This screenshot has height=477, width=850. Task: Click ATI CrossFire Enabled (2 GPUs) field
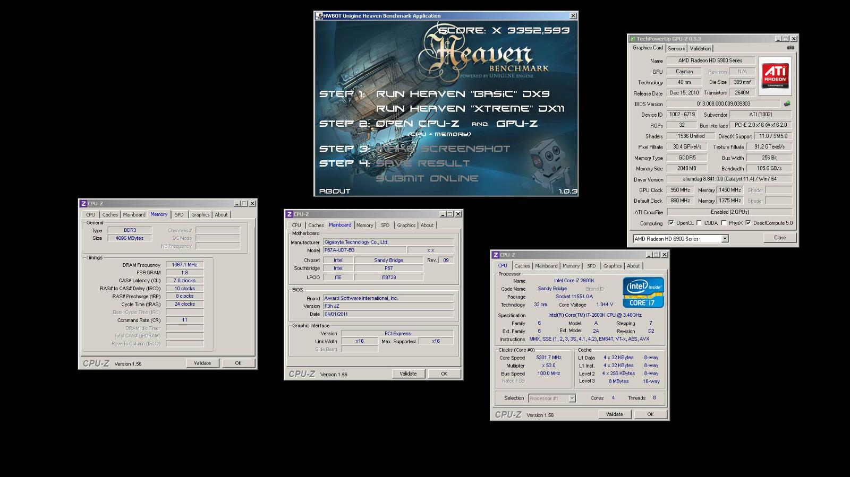(x=729, y=212)
